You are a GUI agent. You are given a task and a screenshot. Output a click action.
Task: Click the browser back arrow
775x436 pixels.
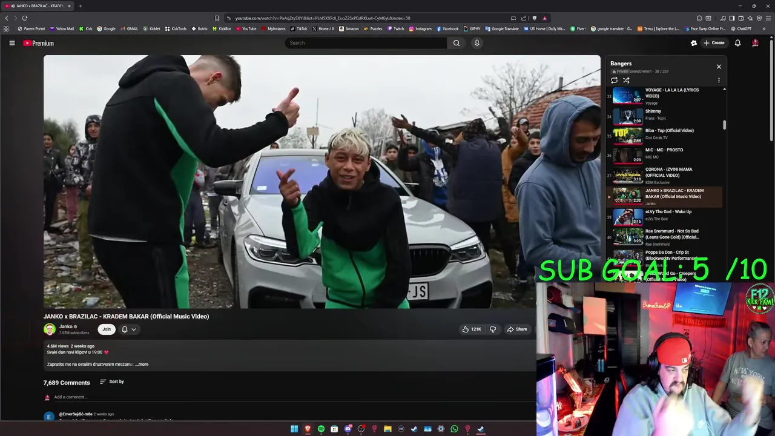(7, 18)
